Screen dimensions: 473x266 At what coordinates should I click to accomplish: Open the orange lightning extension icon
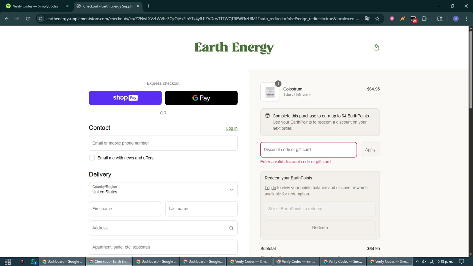point(403,19)
